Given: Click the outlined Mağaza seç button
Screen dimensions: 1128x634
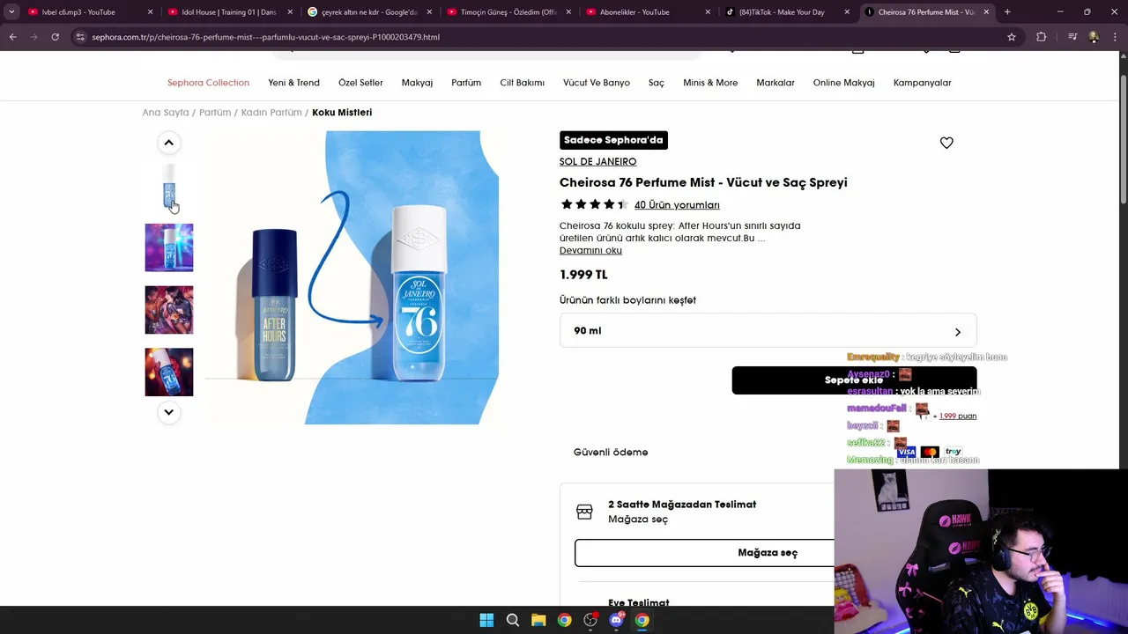Looking at the screenshot, I should (x=768, y=553).
